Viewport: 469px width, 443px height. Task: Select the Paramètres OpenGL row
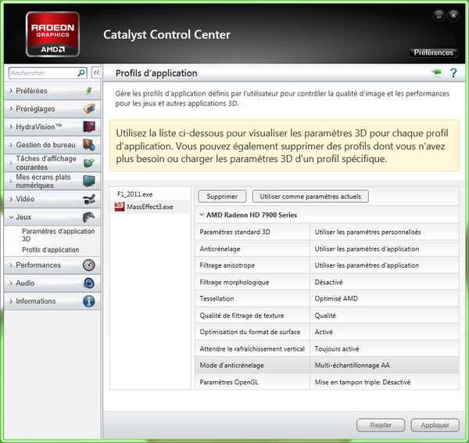click(327, 382)
